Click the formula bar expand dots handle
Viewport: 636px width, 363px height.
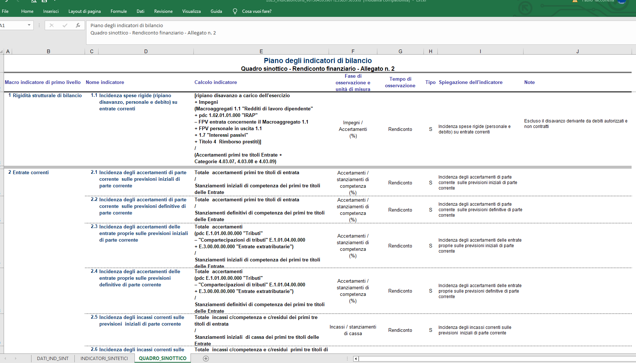(x=39, y=25)
